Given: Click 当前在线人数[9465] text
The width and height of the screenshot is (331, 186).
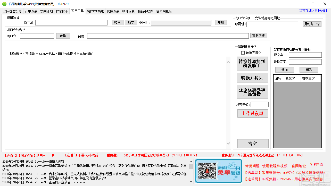Looking at the screenshot, I should click(313, 11).
